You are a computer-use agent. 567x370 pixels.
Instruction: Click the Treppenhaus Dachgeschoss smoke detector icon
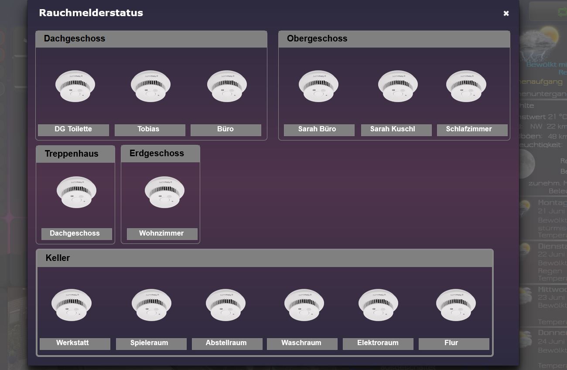[76, 192]
